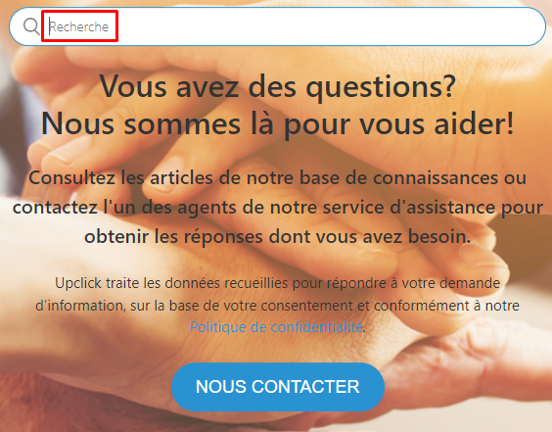
Task: Click the line 'obtenir les réponses dont vous avez besoin'
Action: 277,236
